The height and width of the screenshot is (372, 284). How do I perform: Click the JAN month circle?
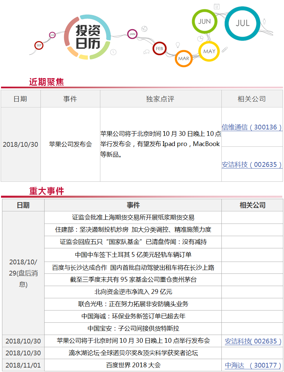(x=132, y=34)
